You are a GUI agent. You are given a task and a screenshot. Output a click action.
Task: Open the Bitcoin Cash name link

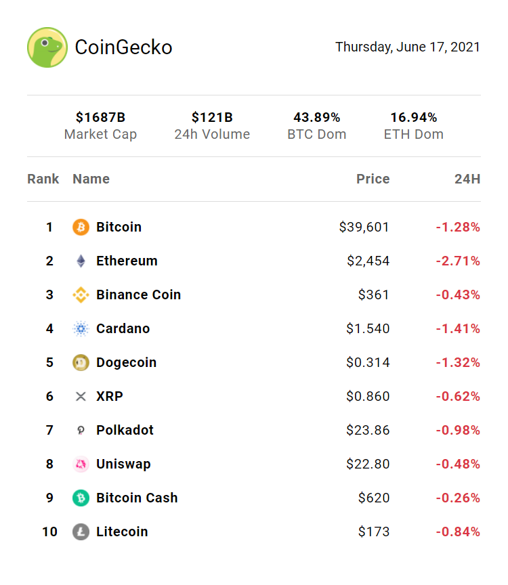137,498
